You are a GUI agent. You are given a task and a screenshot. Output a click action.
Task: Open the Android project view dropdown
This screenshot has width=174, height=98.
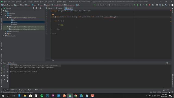pos(8,8)
